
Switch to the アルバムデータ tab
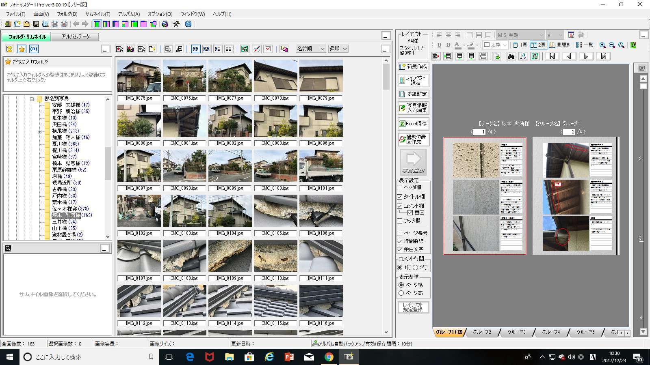(x=76, y=36)
